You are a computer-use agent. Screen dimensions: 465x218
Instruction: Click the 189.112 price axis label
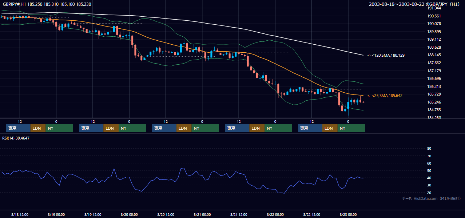(x=434, y=39)
